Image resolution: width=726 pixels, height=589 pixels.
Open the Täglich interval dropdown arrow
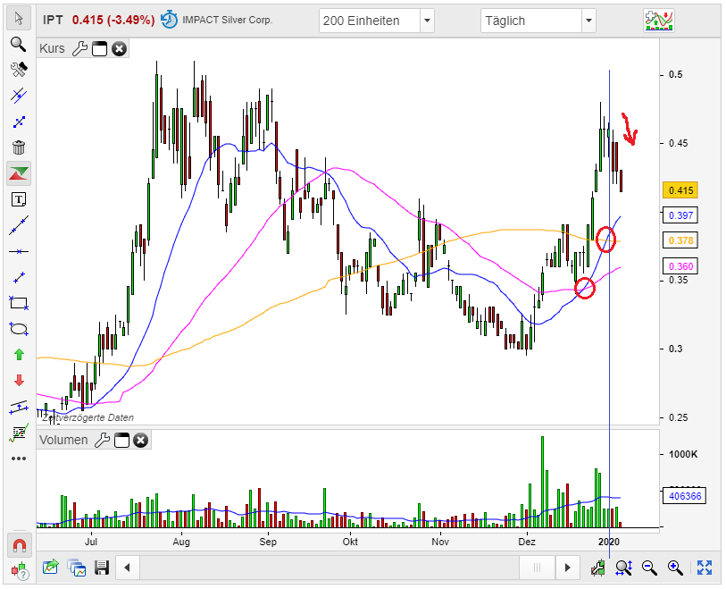[588, 21]
